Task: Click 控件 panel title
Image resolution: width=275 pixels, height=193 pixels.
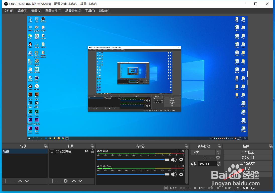Action: [246, 146]
